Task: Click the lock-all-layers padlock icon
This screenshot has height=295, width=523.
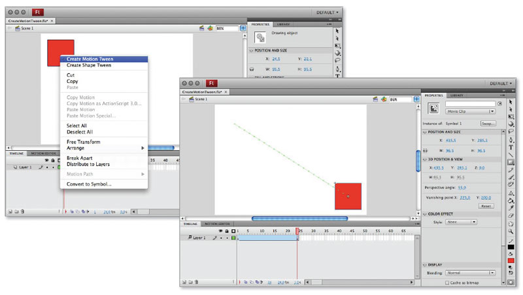Action: [x=226, y=231]
